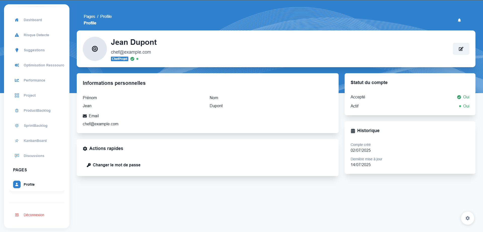Click the Informations personnelles heading
The height and width of the screenshot is (232, 483).
(x=114, y=83)
